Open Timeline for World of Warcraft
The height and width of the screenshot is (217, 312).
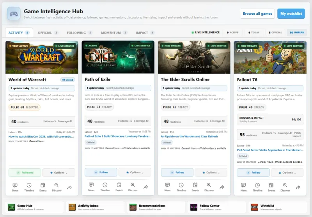point(29,187)
